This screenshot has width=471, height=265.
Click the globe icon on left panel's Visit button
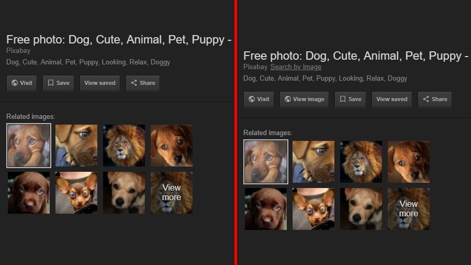coord(14,83)
